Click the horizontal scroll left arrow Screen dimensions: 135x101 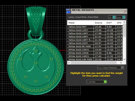pos(69,63)
